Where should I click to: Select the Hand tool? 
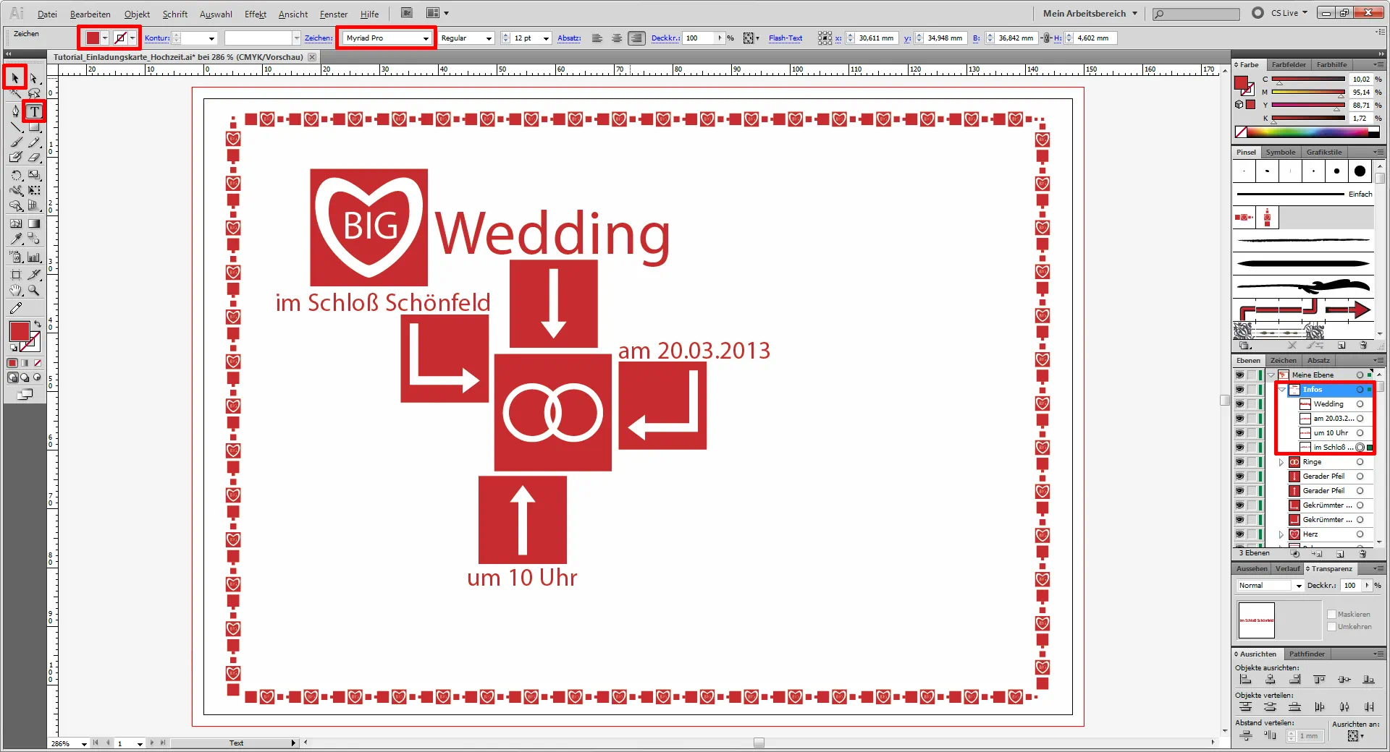pyautogui.click(x=15, y=291)
